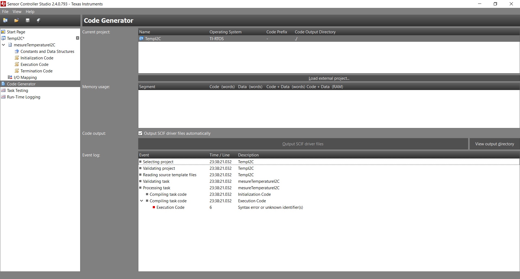520x279 pixels.
Task: Click View output directory button
Action: coord(495,144)
